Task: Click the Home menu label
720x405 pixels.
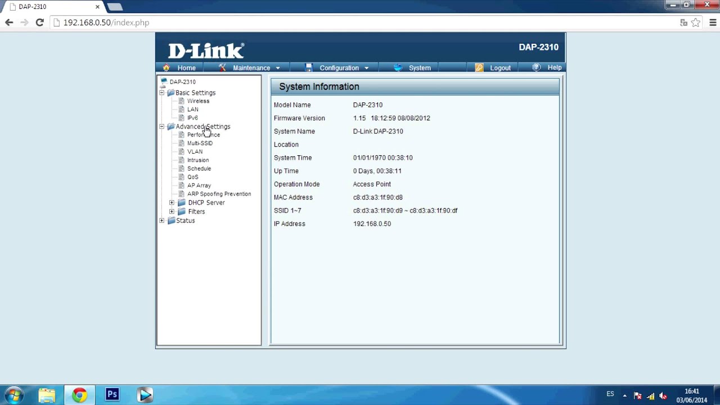Action: click(x=187, y=68)
